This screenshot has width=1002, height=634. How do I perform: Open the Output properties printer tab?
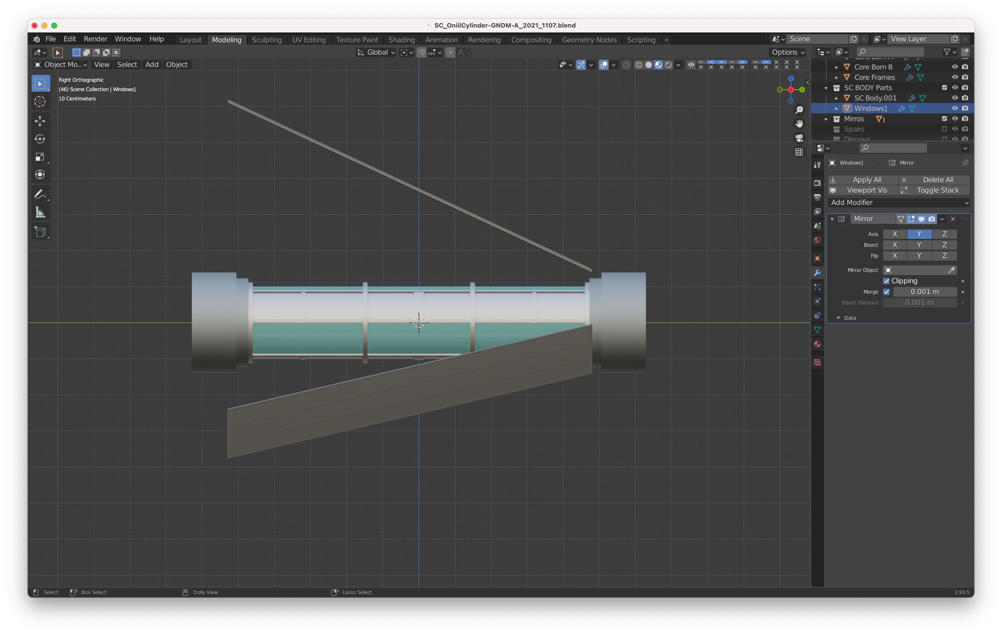pos(817,197)
